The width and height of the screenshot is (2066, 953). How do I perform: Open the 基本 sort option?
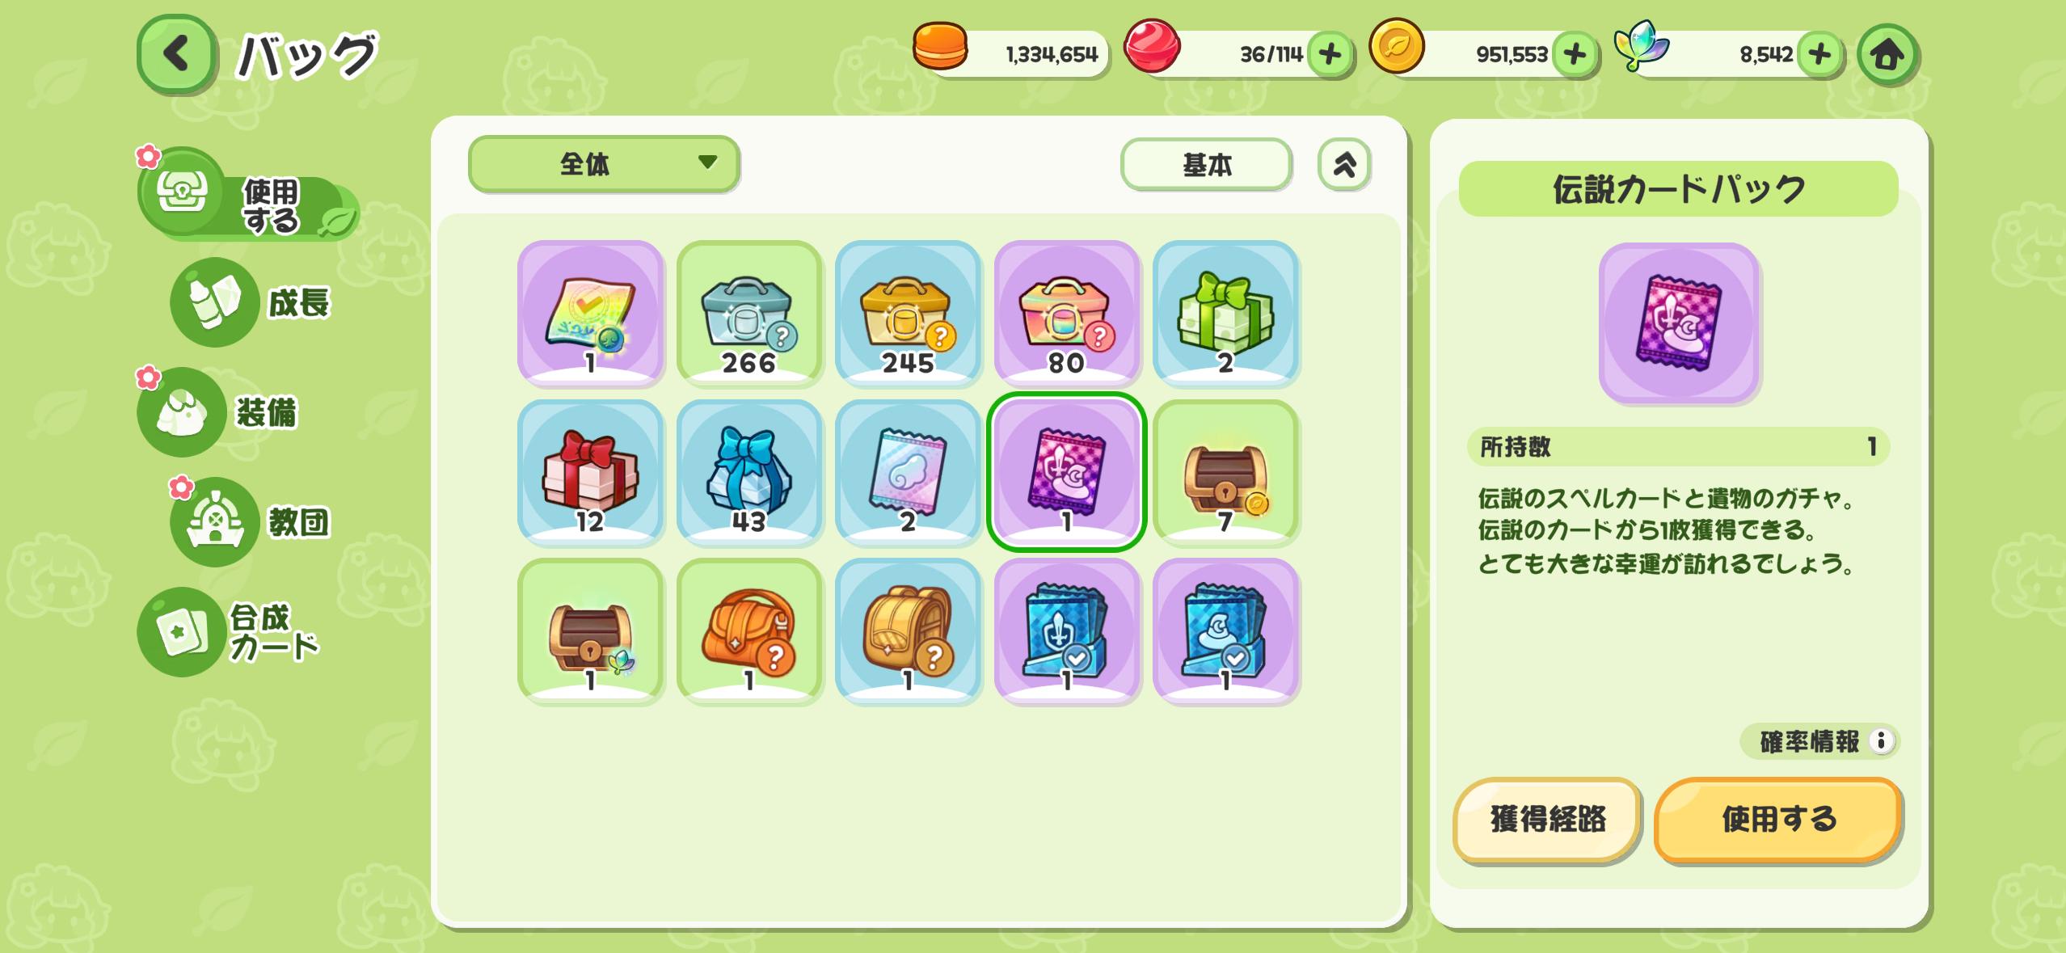coord(1206,164)
